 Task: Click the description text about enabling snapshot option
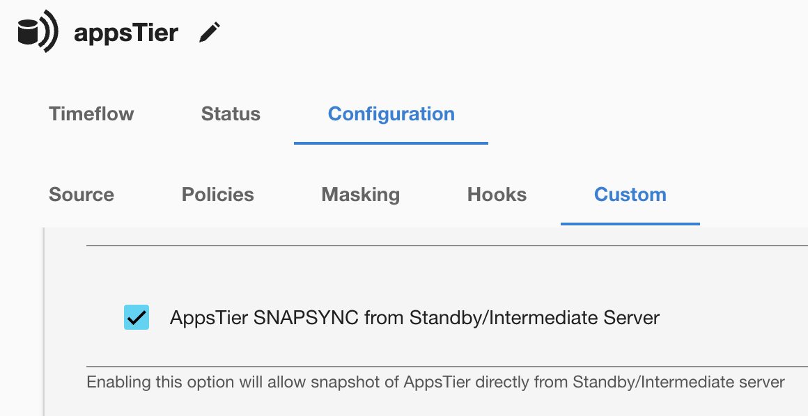435,382
